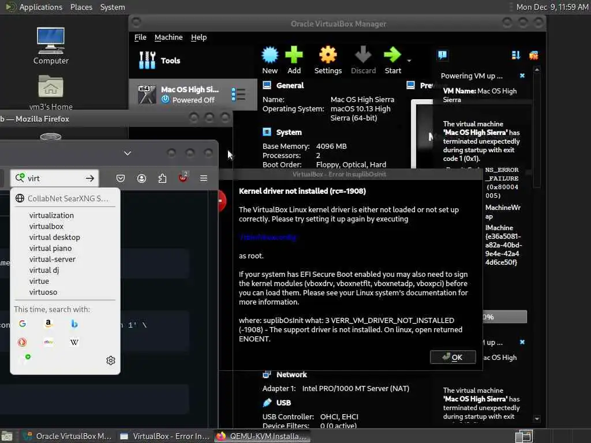
Task: Open the Pocket icon in Firefox toolbar
Action: coord(121,178)
